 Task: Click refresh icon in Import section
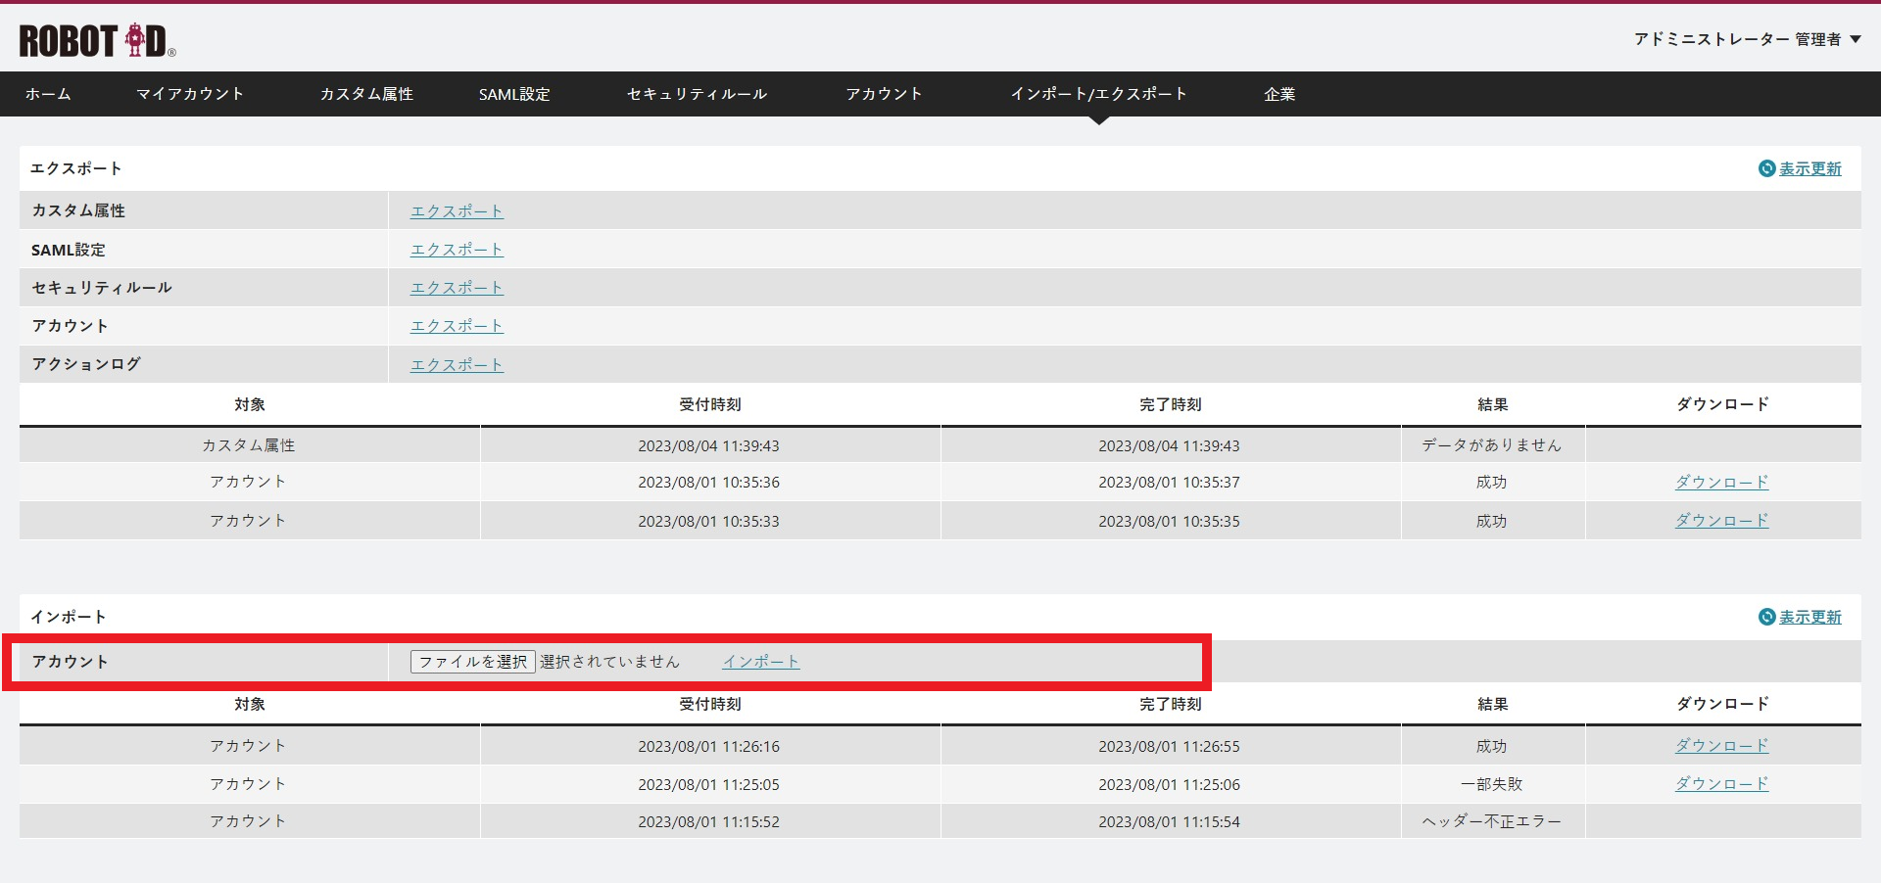tap(1766, 617)
